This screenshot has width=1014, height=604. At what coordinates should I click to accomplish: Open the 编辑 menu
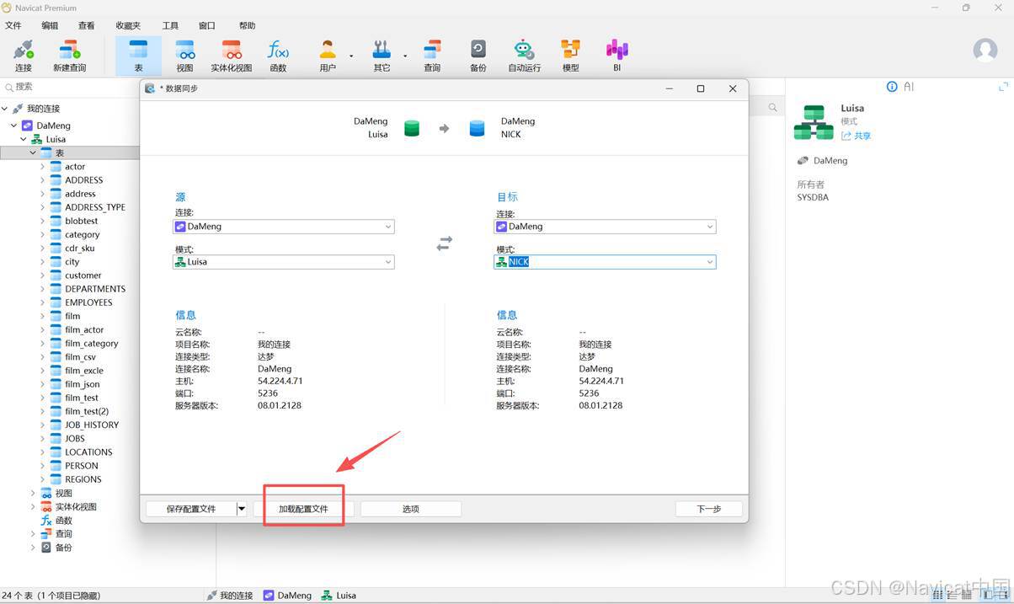tap(50, 25)
